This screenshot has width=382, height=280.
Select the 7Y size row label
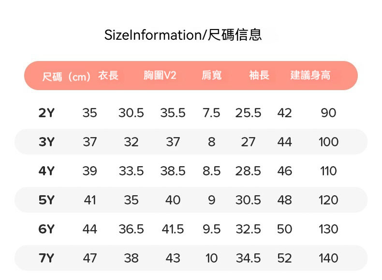[x=46, y=258]
